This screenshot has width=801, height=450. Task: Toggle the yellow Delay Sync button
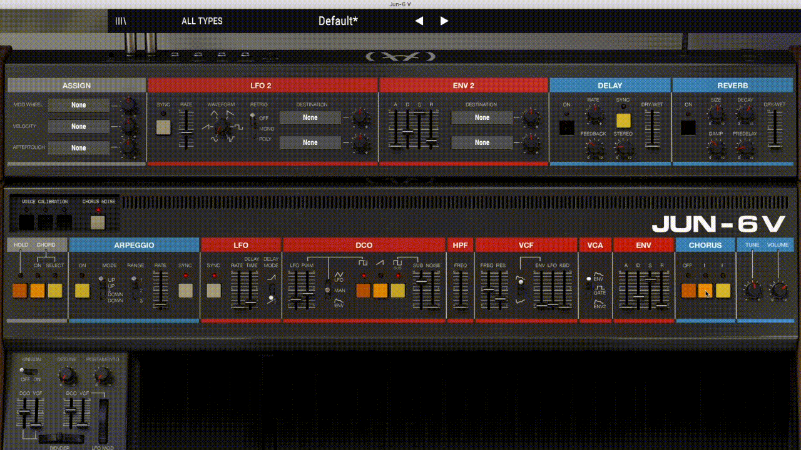(x=623, y=121)
